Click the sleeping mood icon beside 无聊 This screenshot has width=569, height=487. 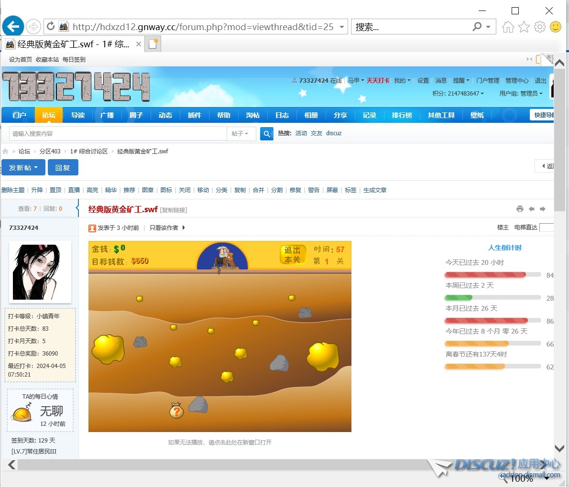[x=22, y=412]
